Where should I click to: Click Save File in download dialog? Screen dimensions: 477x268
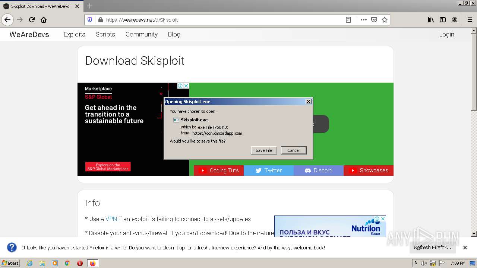click(x=264, y=150)
